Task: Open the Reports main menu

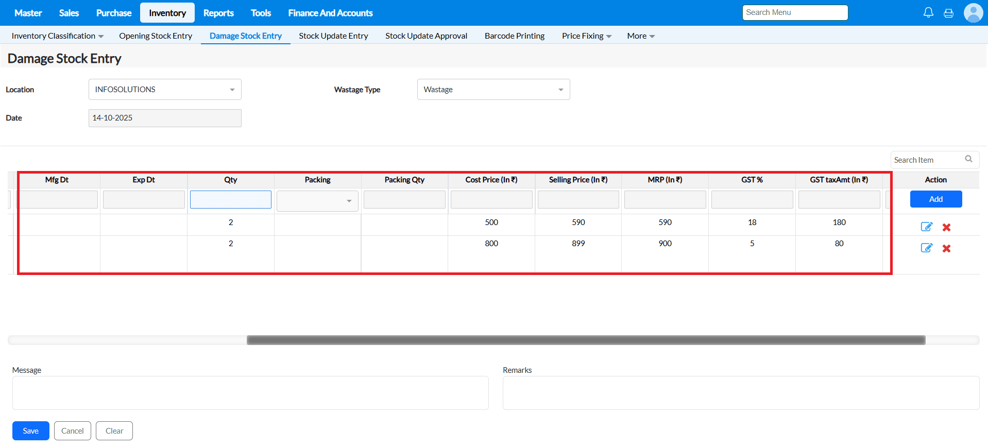Action: [x=218, y=13]
